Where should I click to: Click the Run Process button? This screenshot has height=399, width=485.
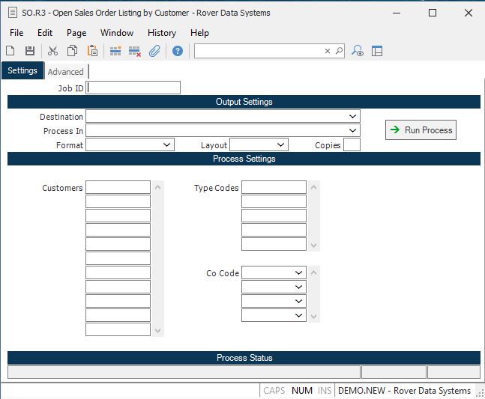421,130
